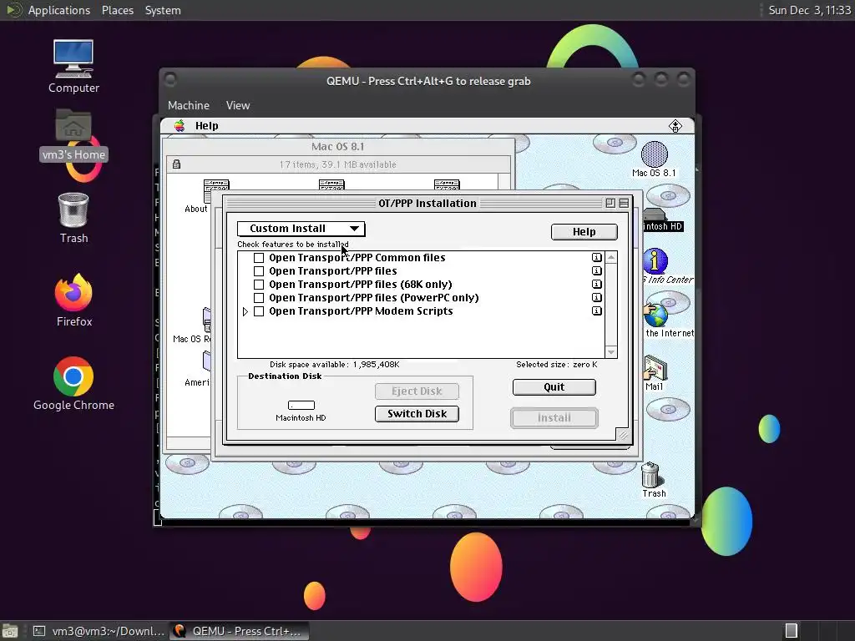
Task: Show info icon for Open Transport/PPP files
Action: [x=596, y=271]
